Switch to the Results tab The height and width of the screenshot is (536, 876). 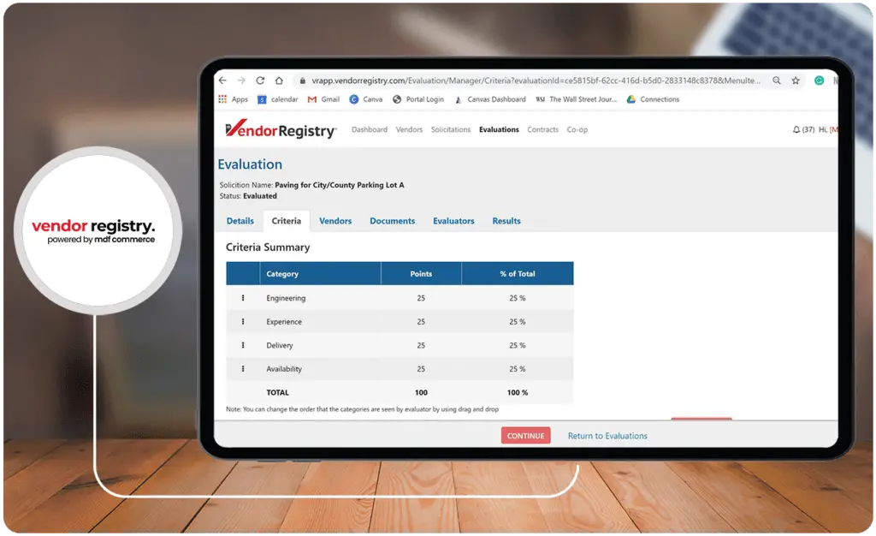[506, 221]
